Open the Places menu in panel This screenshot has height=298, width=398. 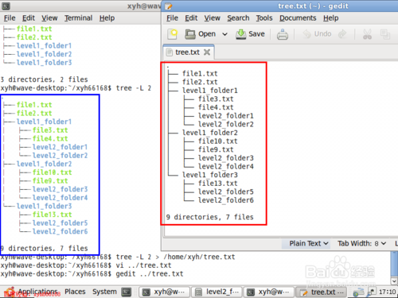[75, 292]
